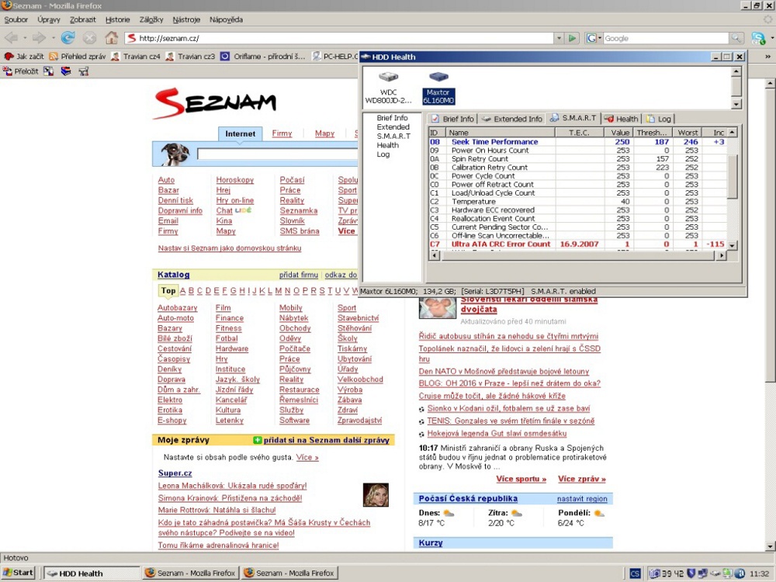This screenshot has height=582, width=776.
Task: Select Seek Time Performance row
Action: 578,142
